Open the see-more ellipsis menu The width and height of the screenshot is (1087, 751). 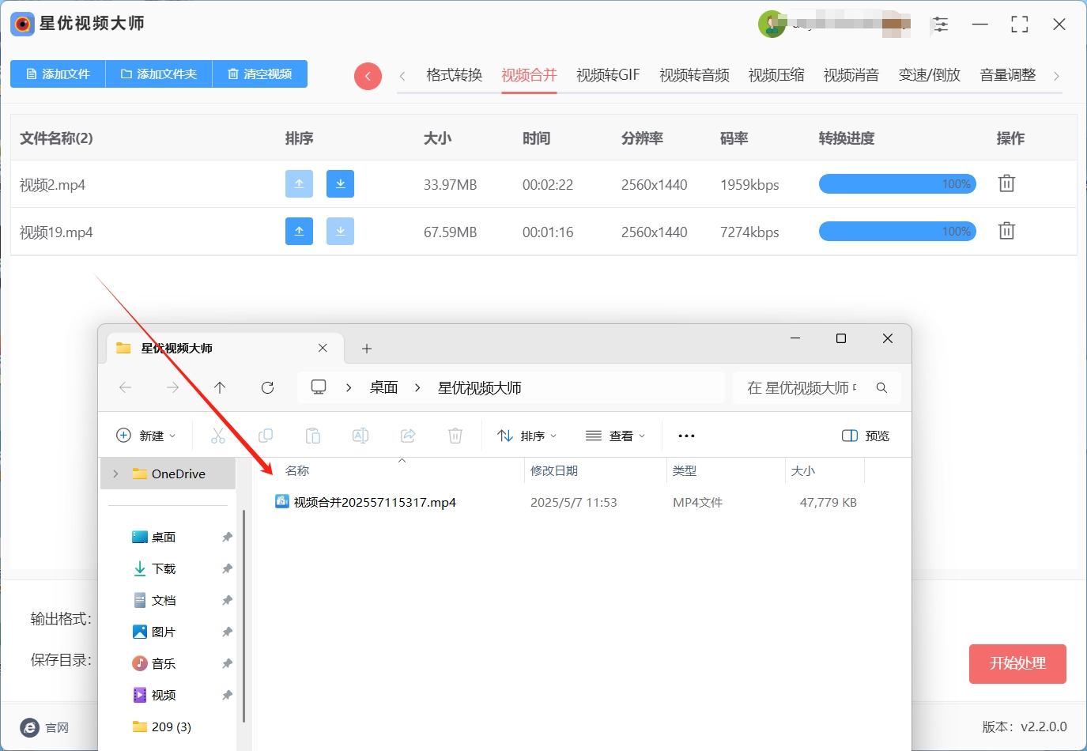[x=686, y=436]
